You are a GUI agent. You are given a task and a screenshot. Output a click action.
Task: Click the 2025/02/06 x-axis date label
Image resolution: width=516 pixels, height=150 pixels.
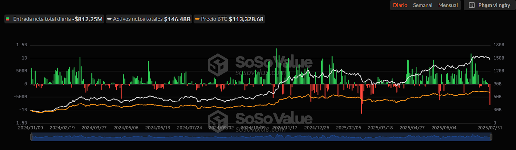click(x=349, y=128)
